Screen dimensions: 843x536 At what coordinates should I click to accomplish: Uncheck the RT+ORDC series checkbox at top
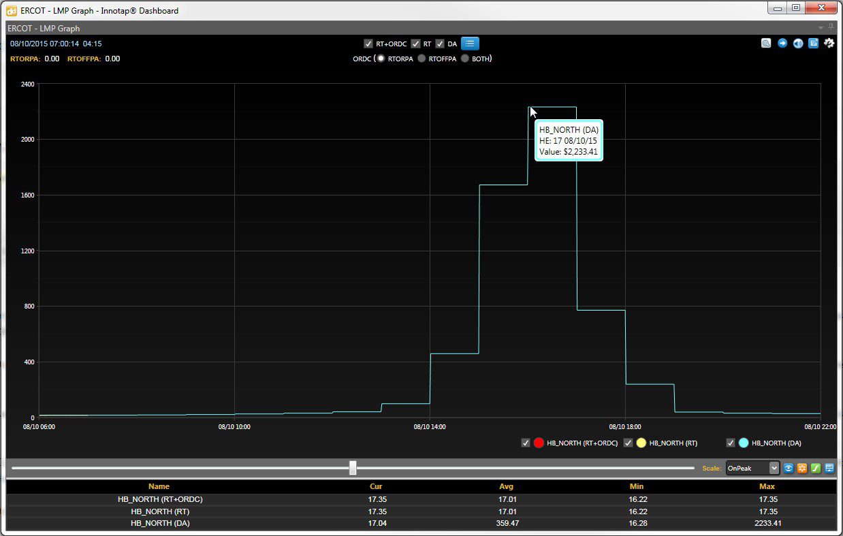pos(368,44)
